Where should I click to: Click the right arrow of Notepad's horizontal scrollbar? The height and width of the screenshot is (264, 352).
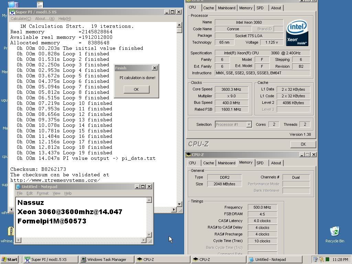144,240
